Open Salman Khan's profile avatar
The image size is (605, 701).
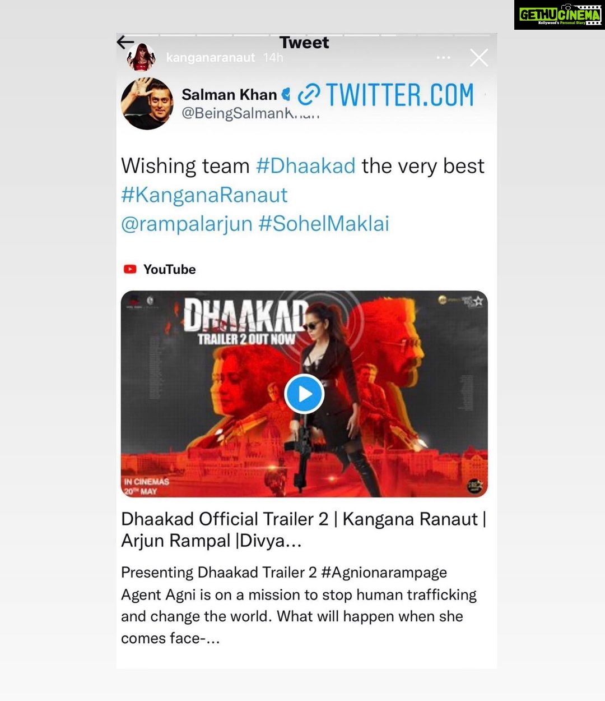pos(147,103)
